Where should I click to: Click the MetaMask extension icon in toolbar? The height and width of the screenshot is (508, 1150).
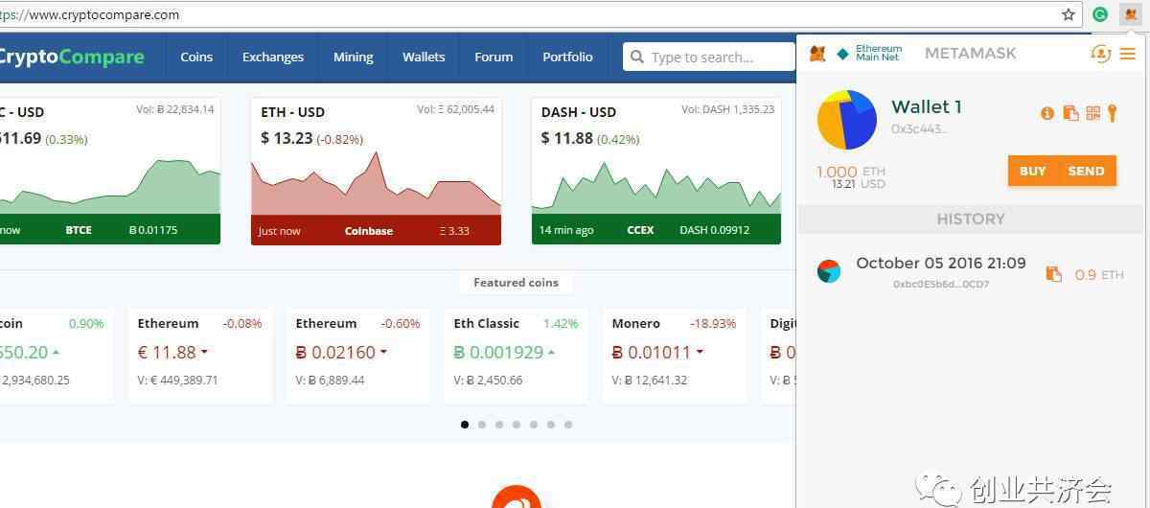click(x=1131, y=14)
